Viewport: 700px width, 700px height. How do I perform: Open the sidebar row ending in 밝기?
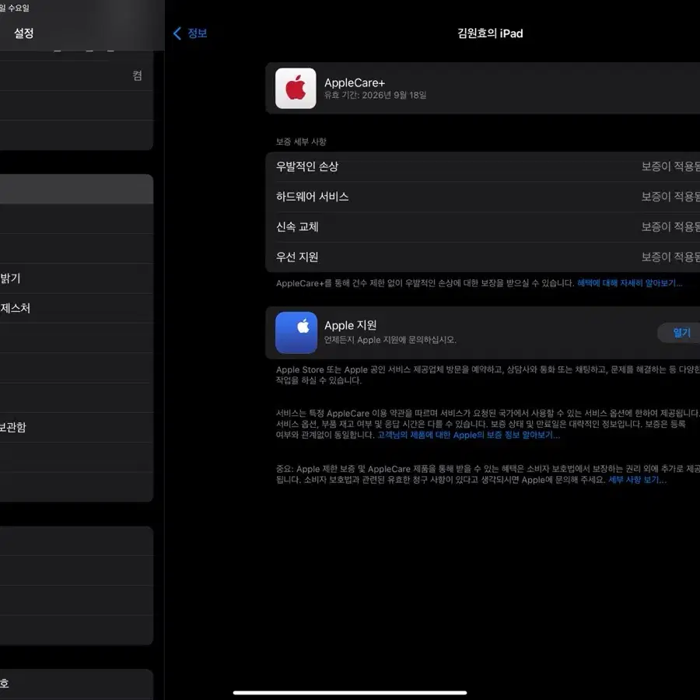pos(76,278)
